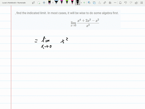The width and height of the screenshot is (145, 109).
Task: Click the handwritten x squared ink
Action: pos(64,41)
